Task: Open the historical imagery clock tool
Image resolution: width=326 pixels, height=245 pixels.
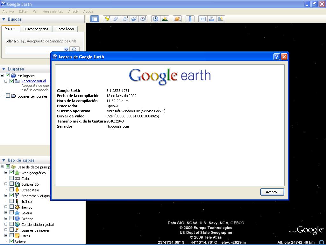Action: (155, 19)
